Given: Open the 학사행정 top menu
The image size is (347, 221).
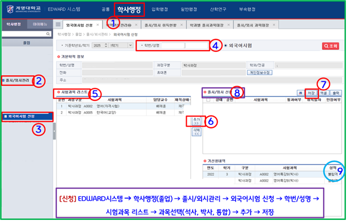Looking at the screenshot, I should pos(130,9).
